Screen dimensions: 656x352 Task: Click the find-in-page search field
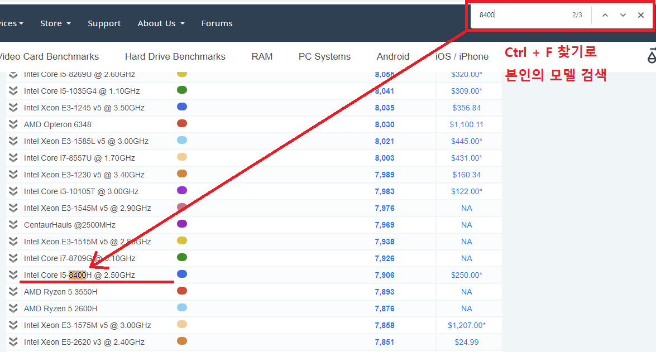tap(522, 15)
